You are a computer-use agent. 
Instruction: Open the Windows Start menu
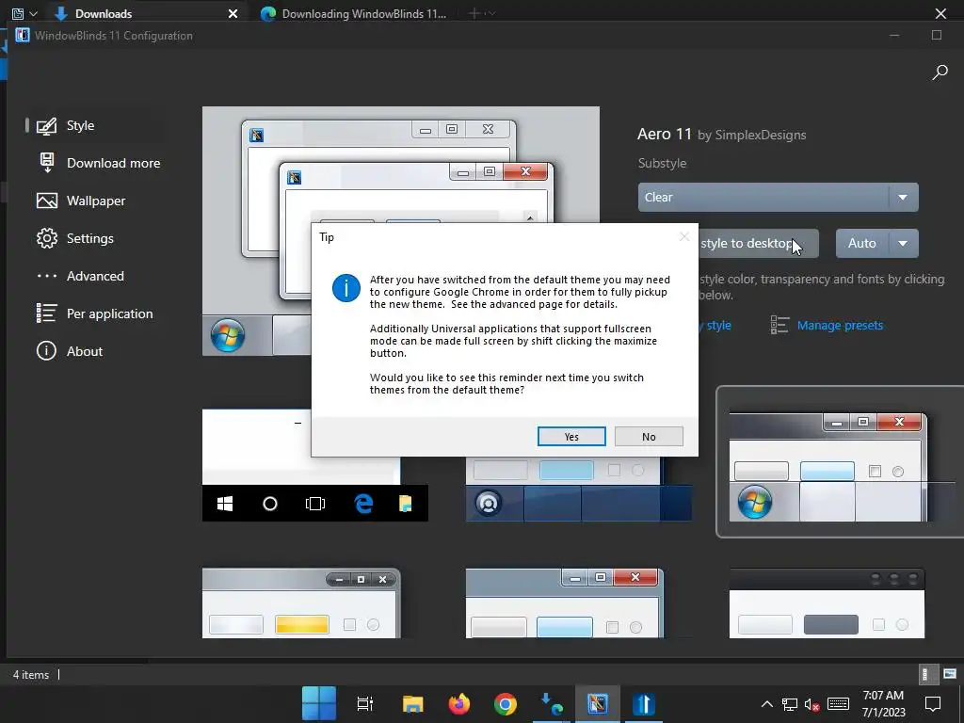pyautogui.click(x=319, y=703)
